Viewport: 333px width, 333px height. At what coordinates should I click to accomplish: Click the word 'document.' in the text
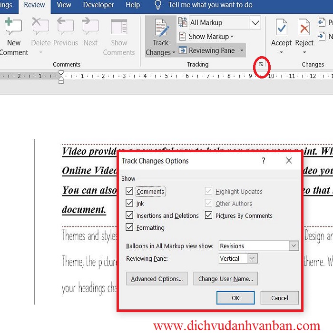(84, 210)
